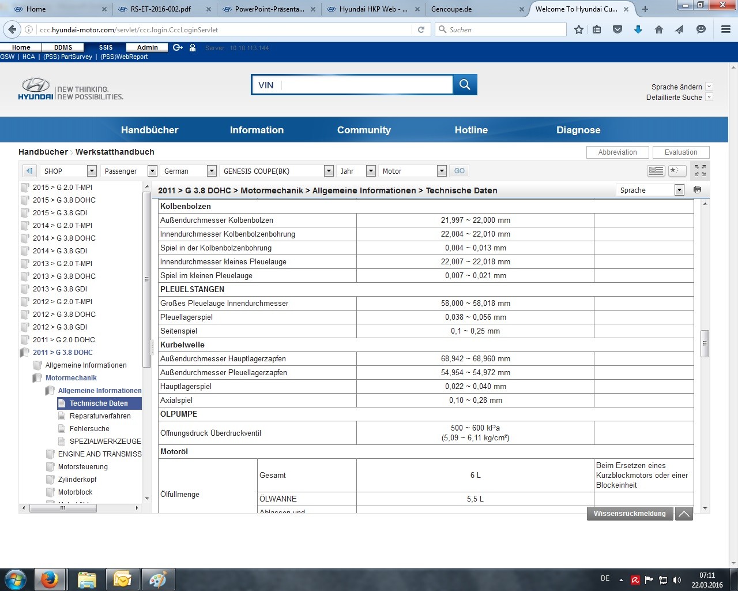Open the user profile icon
The image size is (738, 591).
click(x=193, y=47)
